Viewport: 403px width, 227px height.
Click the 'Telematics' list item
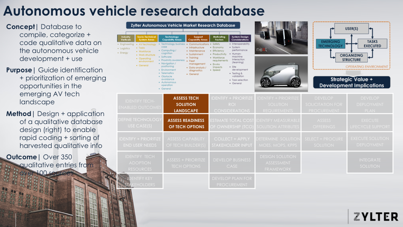pyautogui.click(x=167, y=73)
